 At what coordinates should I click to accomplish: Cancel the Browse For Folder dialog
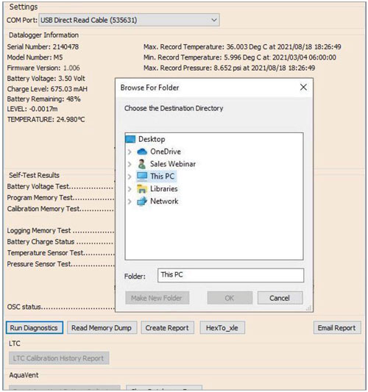280,298
